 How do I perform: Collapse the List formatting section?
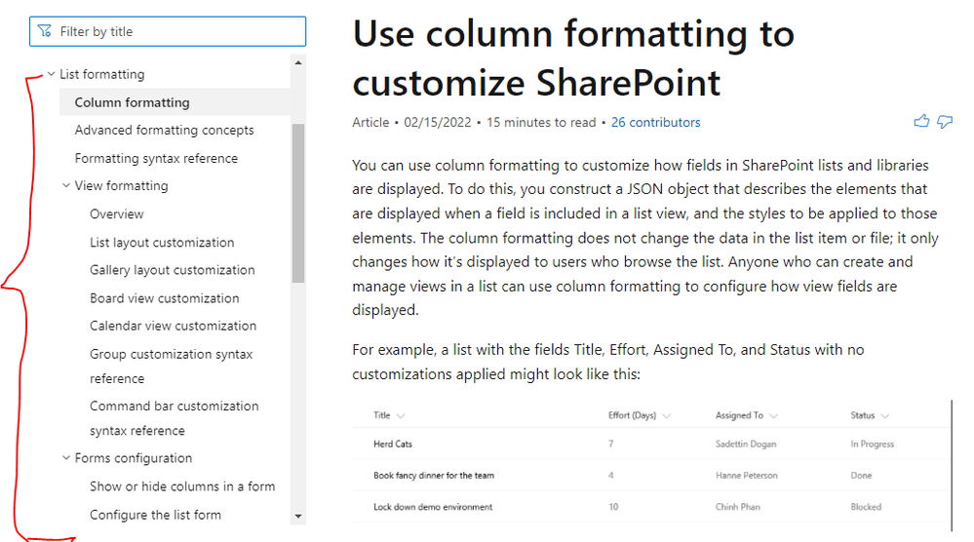click(x=52, y=74)
